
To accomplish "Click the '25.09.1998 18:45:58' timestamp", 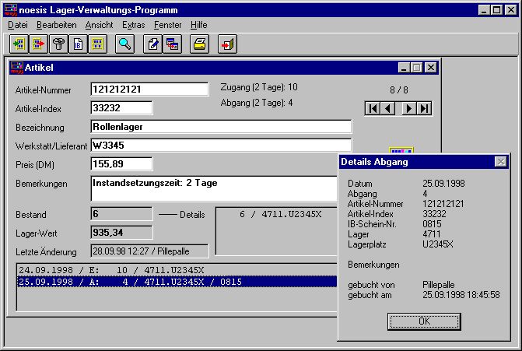I will point(461,295).
